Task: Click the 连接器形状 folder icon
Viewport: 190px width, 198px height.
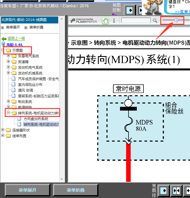Action: pos(8,130)
